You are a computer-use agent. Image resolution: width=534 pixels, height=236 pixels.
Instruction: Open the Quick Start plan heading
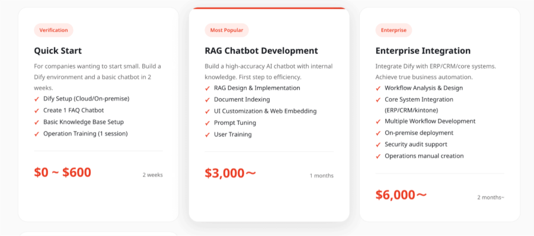pyautogui.click(x=58, y=51)
